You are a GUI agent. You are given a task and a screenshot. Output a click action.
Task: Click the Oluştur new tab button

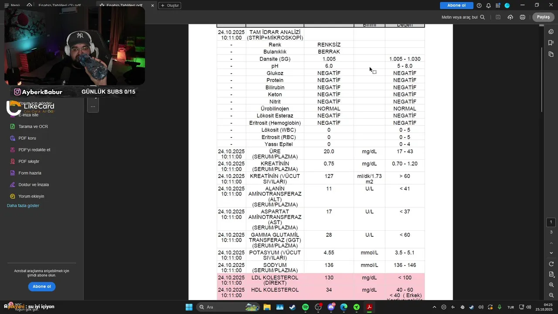pos(170,5)
